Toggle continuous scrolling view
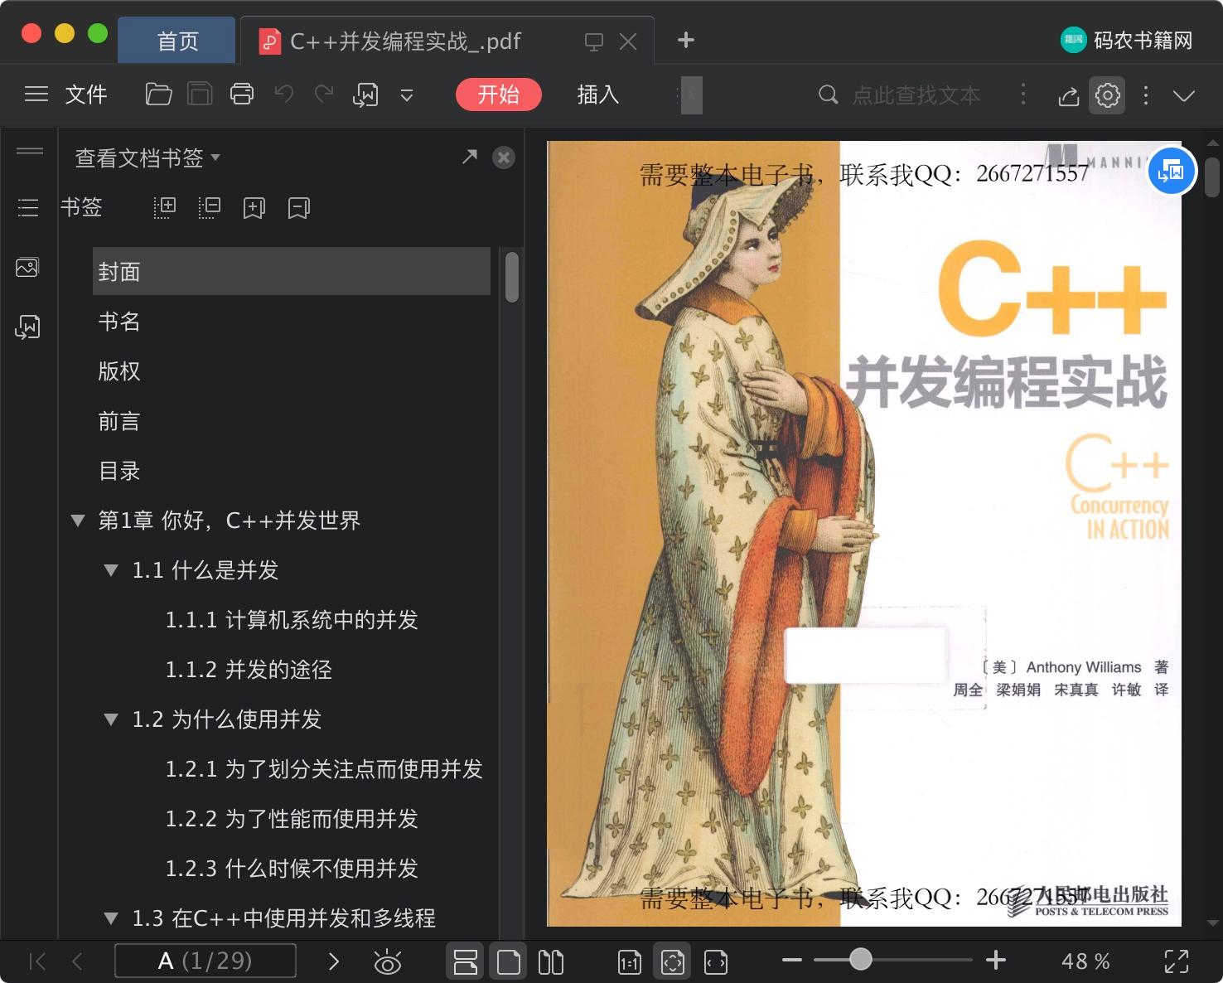 coord(466,961)
